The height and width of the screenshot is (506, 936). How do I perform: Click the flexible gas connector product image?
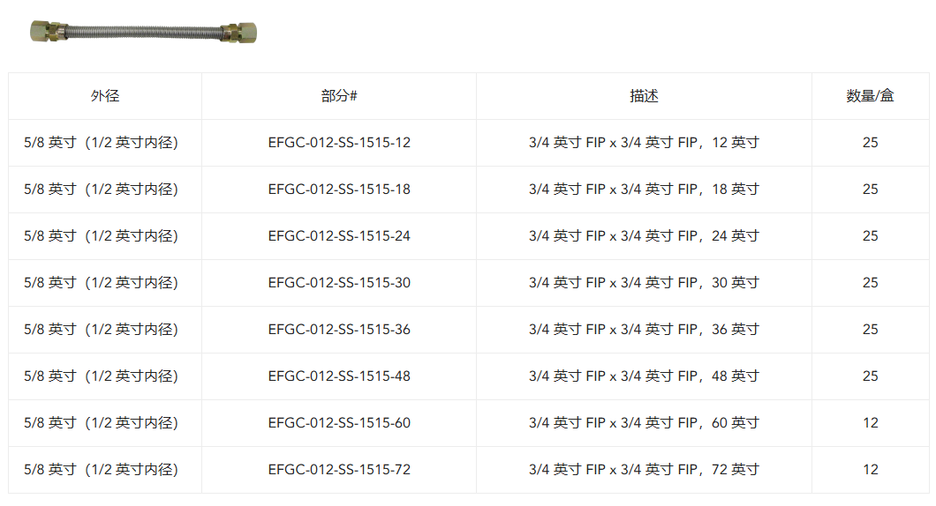(x=143, y=32)
